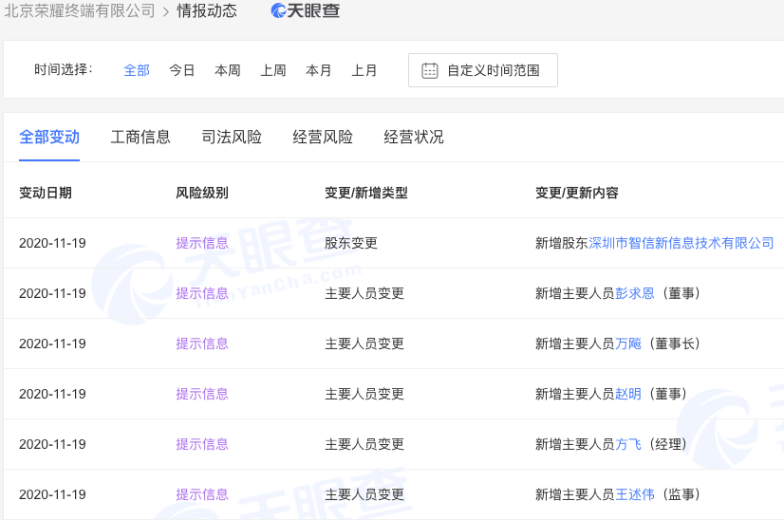Open 赵明 person link

(628, 394)
